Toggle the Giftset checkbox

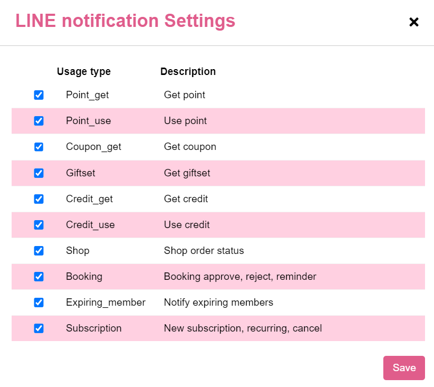(39, 173)
